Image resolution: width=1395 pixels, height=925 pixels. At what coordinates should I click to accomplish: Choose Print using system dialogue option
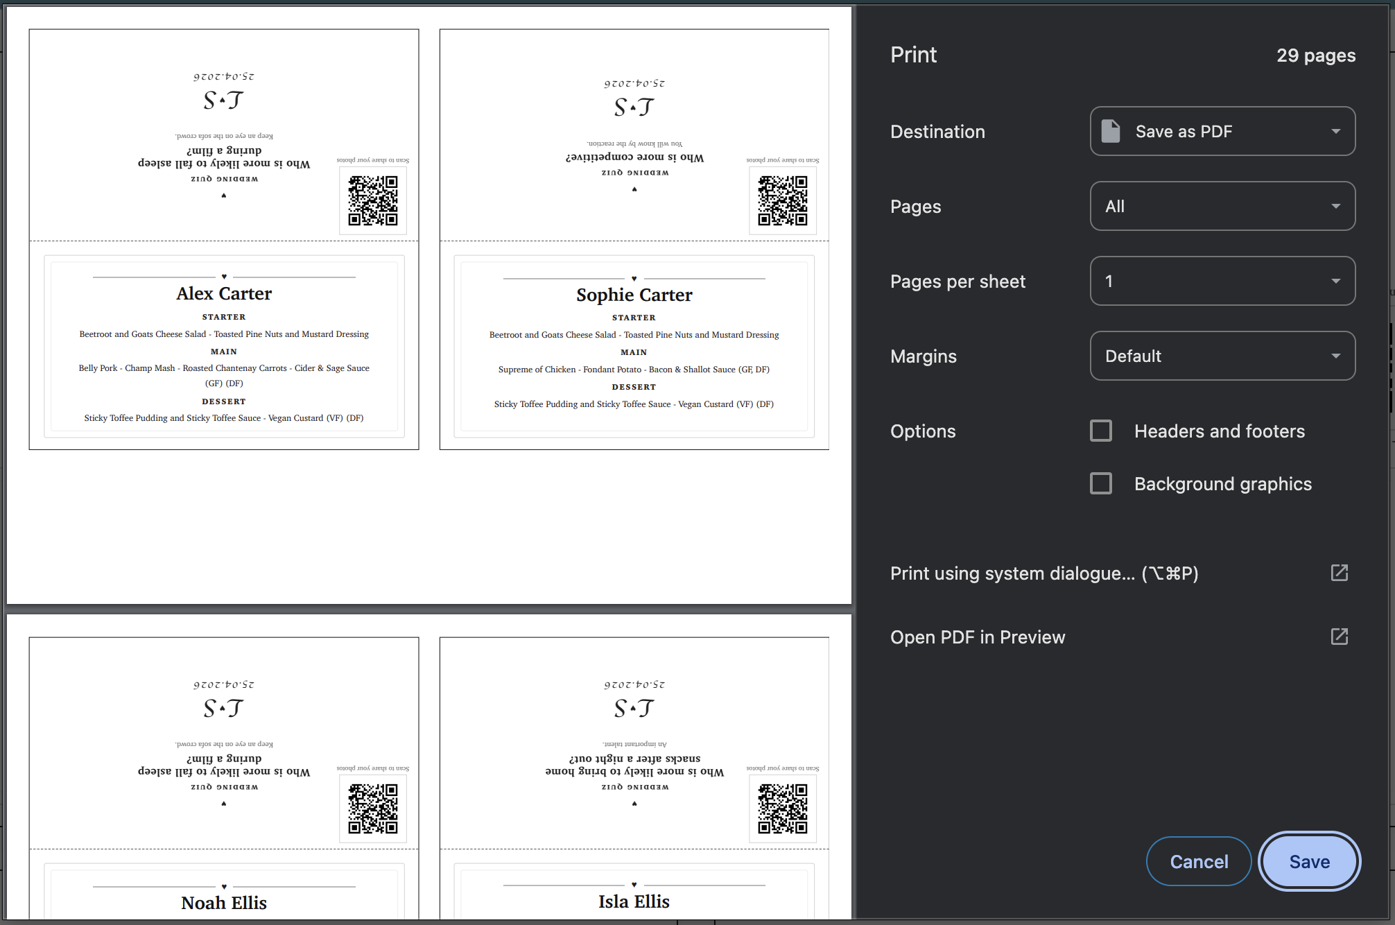pyautogui.click(x=1043, y=573)
